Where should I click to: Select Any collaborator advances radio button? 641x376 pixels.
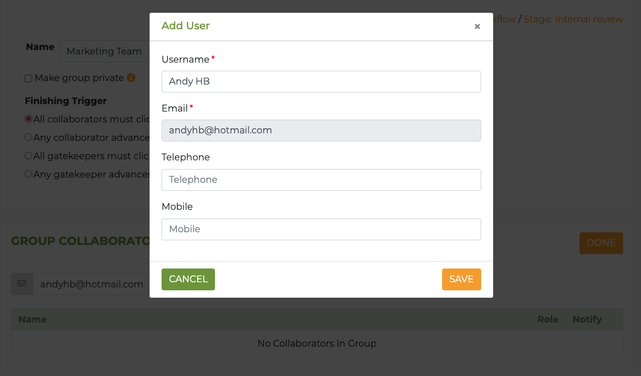pyautogui.click(x=28, y=137)
